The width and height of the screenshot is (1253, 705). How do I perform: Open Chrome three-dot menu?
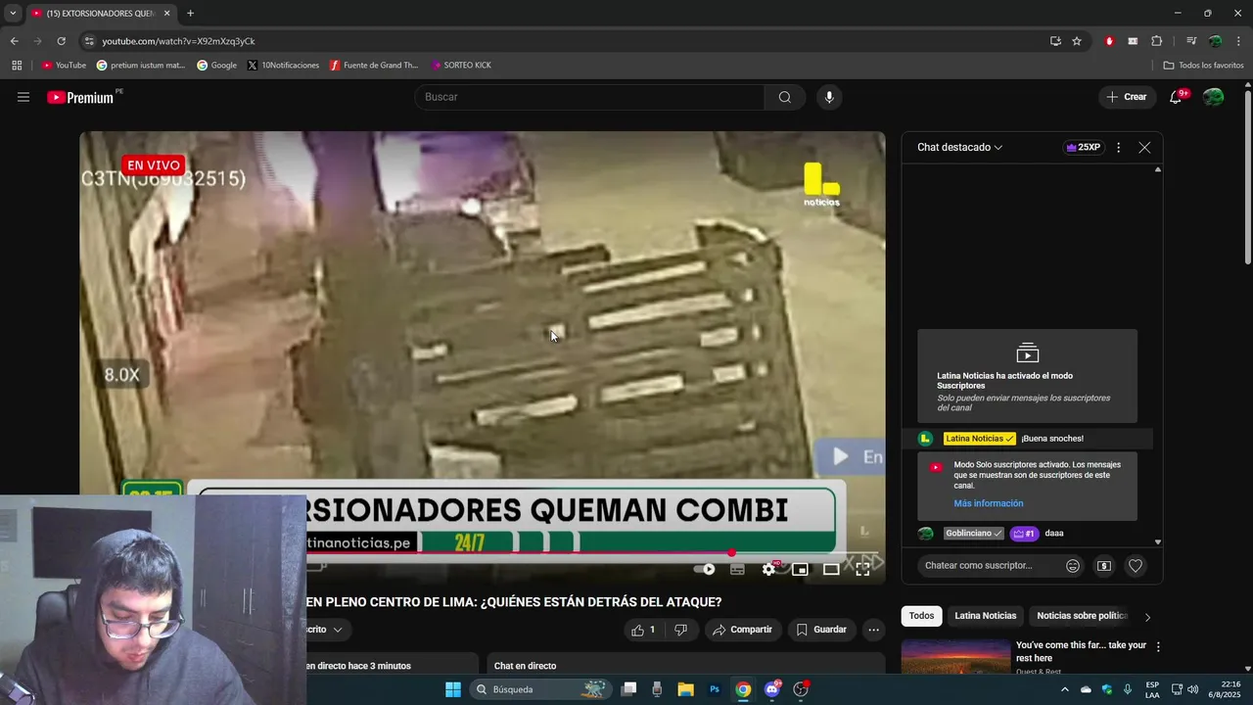coord(1239,41)
